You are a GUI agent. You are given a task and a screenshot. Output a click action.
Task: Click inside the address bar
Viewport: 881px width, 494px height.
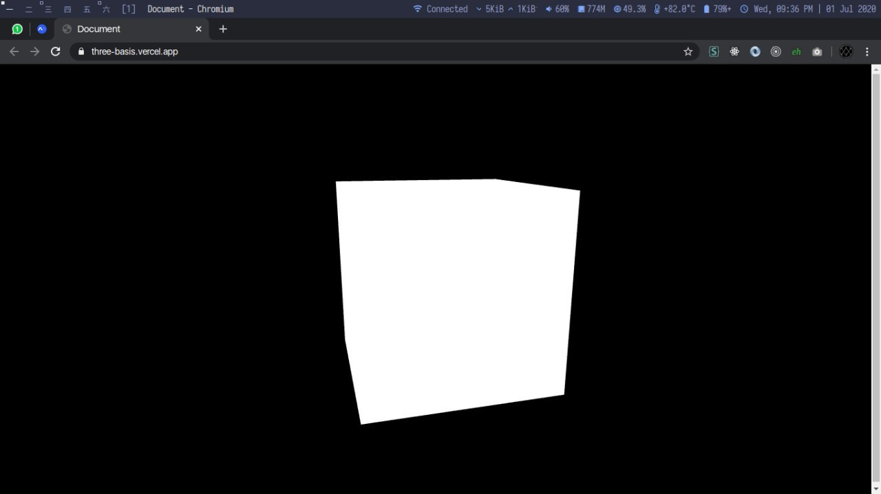(275, 51)
